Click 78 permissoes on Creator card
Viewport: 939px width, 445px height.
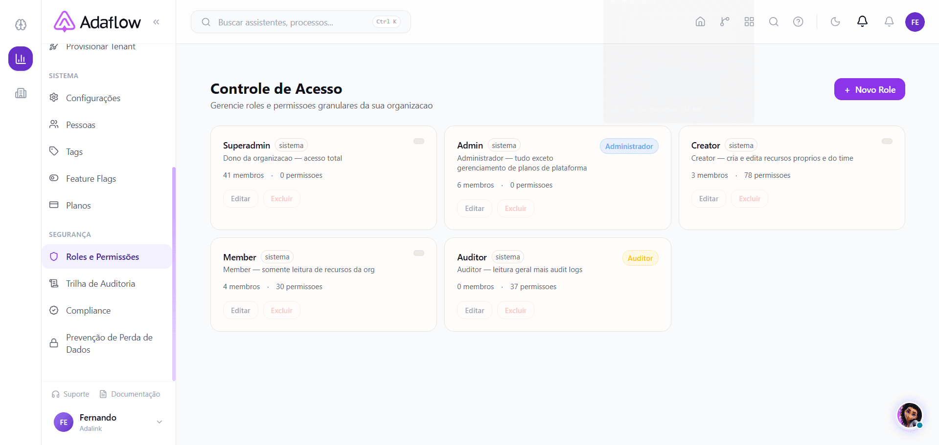coord(767,175)
